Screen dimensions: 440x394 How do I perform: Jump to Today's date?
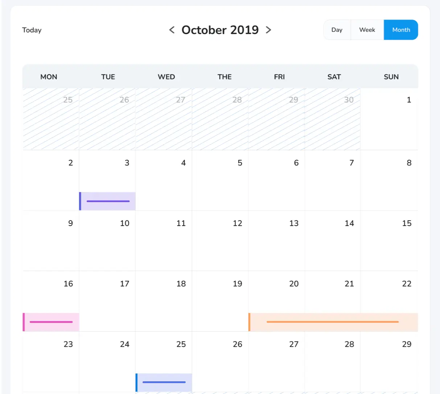point(32,30)
